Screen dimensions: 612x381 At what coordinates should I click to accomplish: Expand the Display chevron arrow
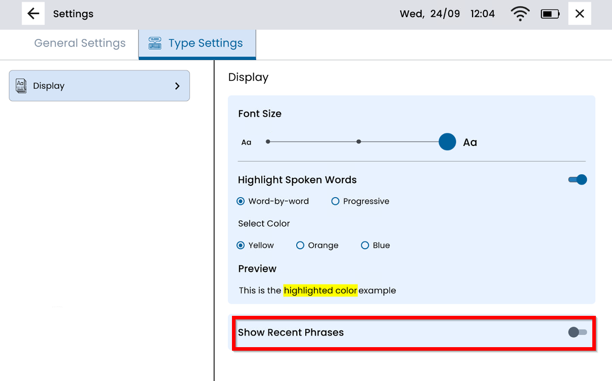(177, 86)
